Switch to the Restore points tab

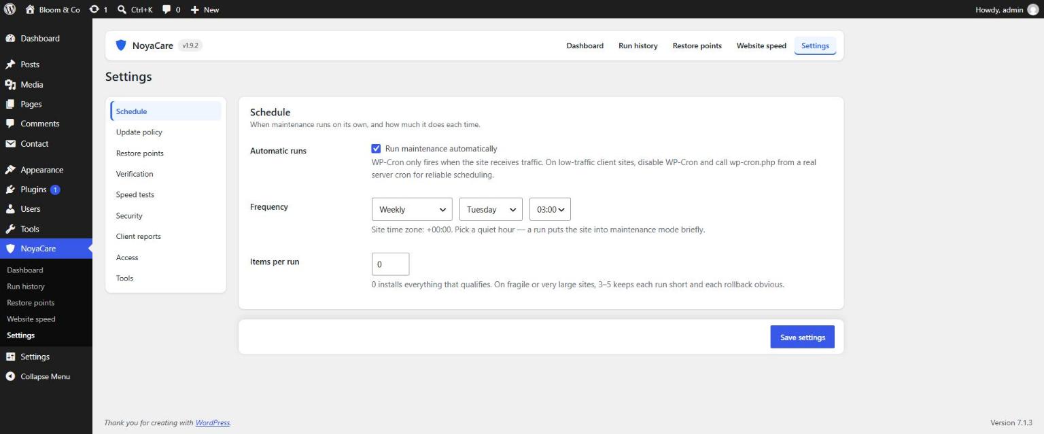[x=697, y=46]
